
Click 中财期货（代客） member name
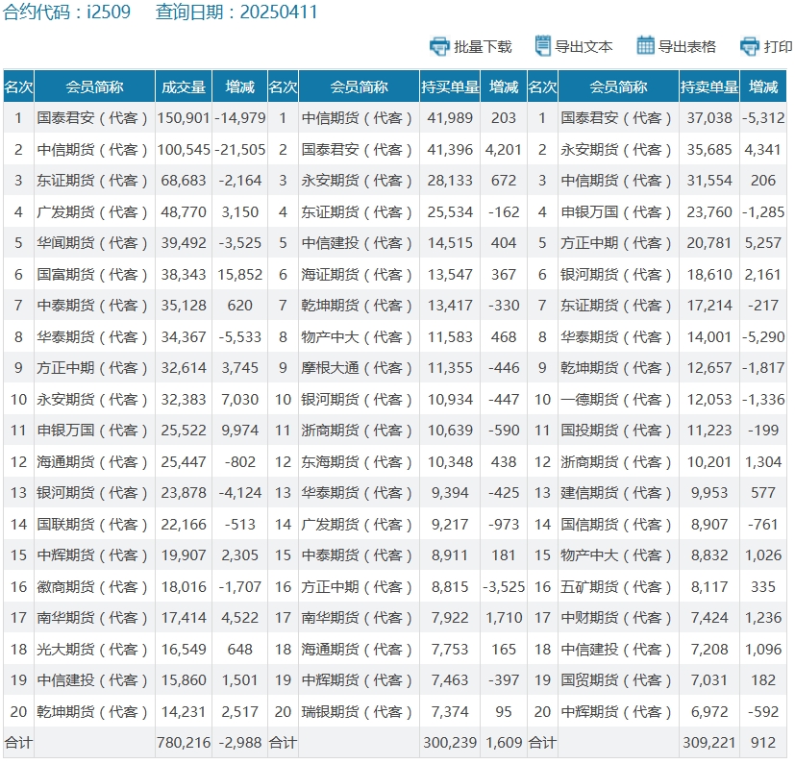pyautogui.click(x=616, y=618)
